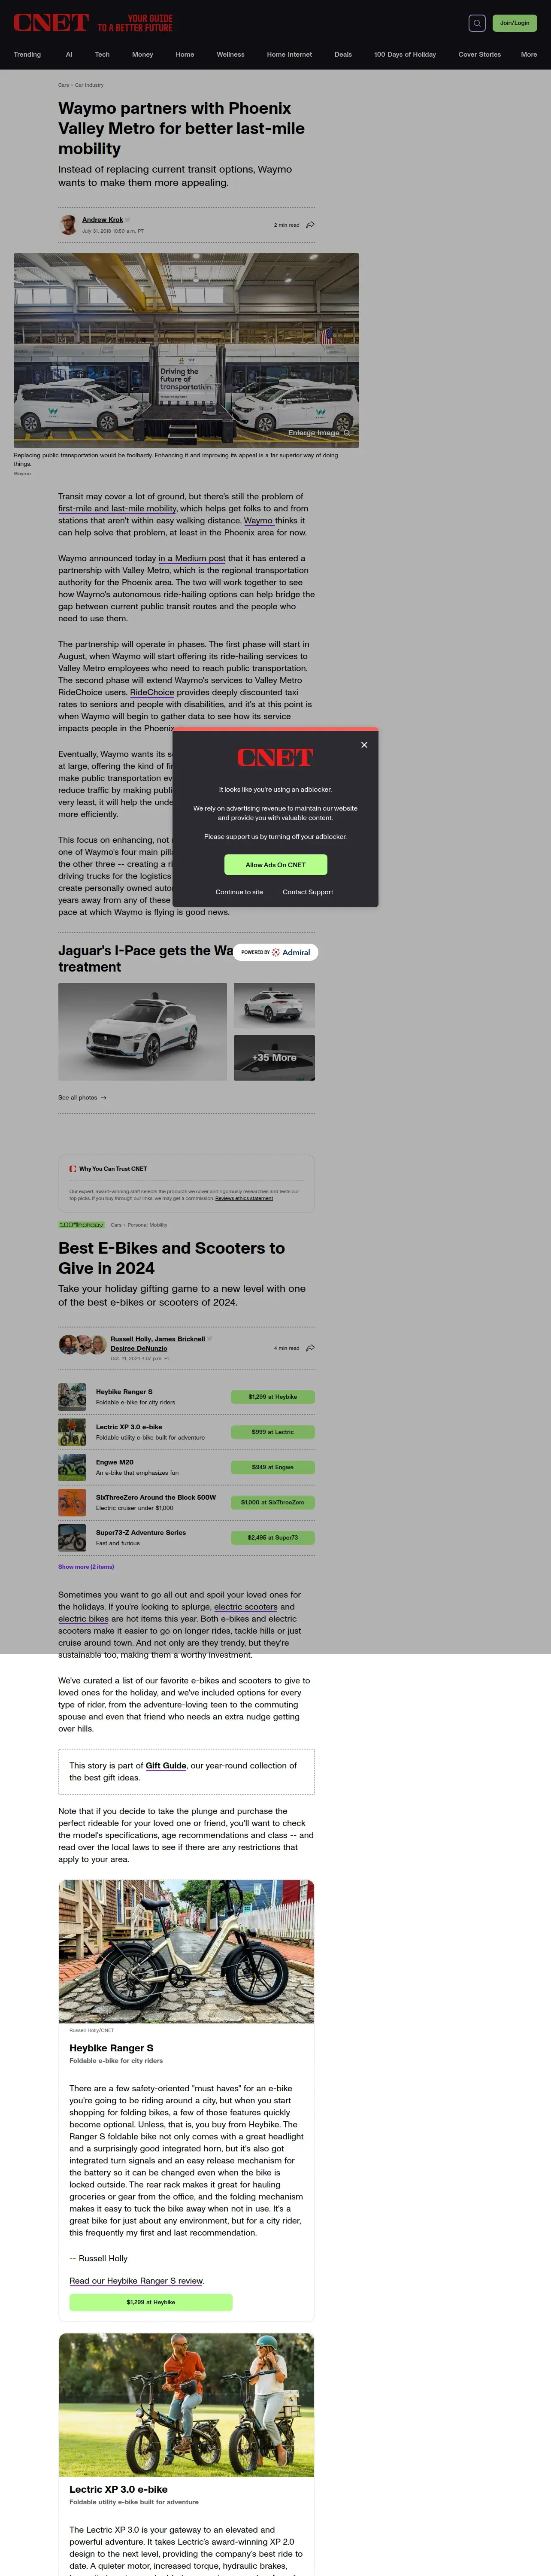551x2576 pixels.
Task: Expand the More navigation menu
Action: pyautogui.click(x=529, y=55)
